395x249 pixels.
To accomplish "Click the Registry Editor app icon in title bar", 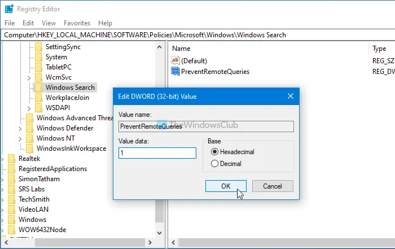I will (9, 9).
